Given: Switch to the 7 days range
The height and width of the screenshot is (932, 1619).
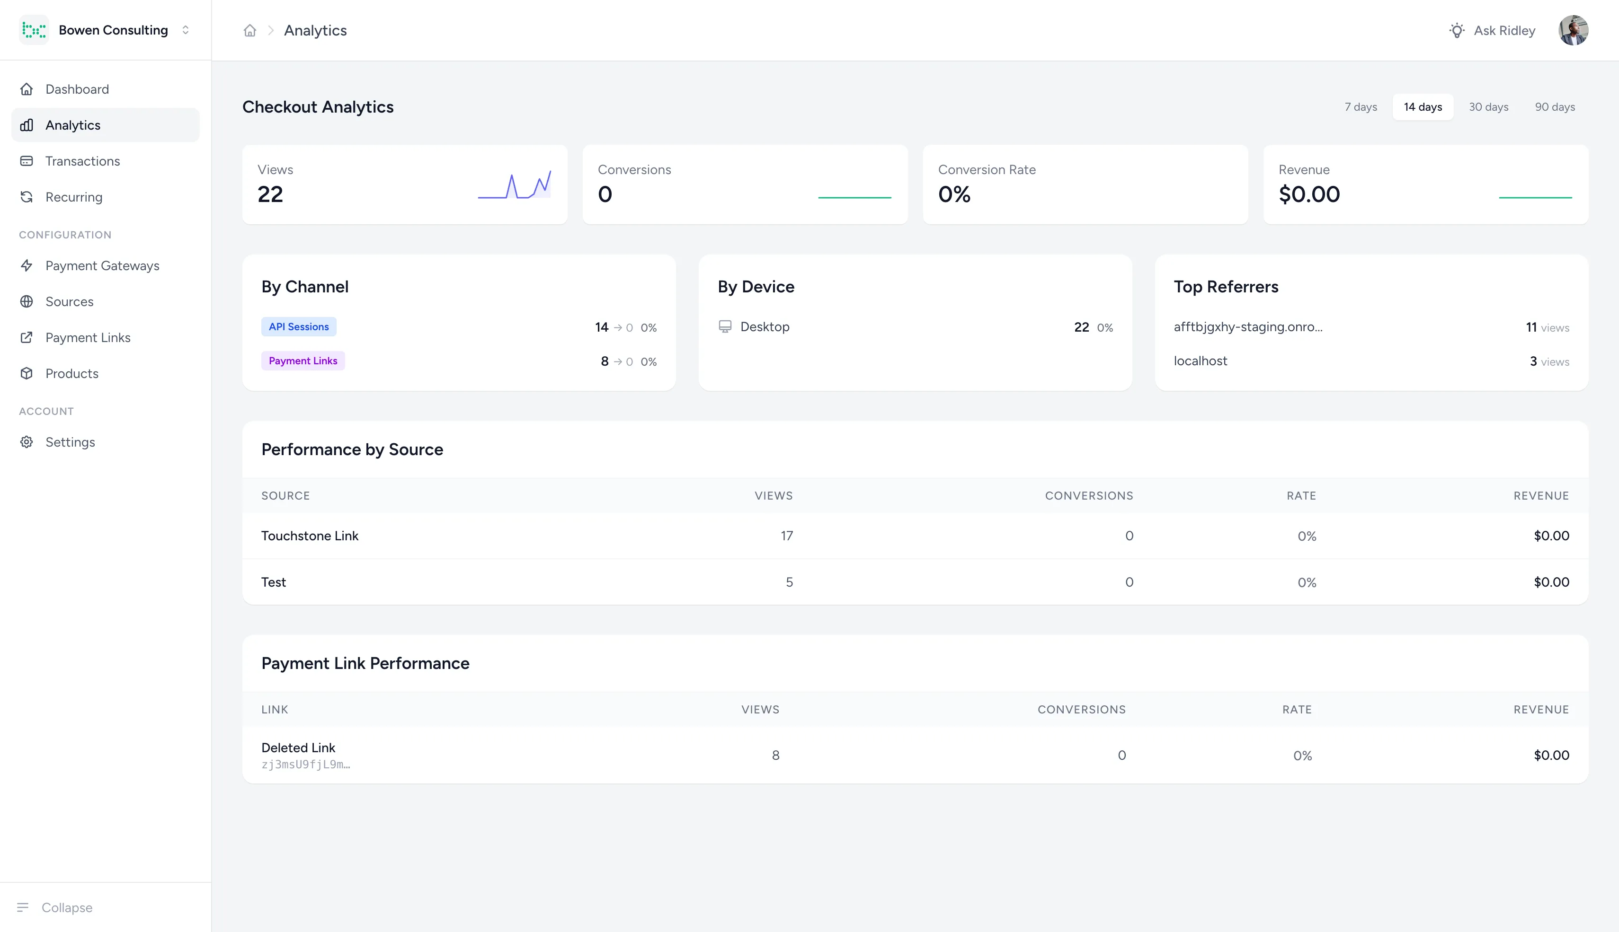Looking at the screenshot, I should pos(1360,107).
